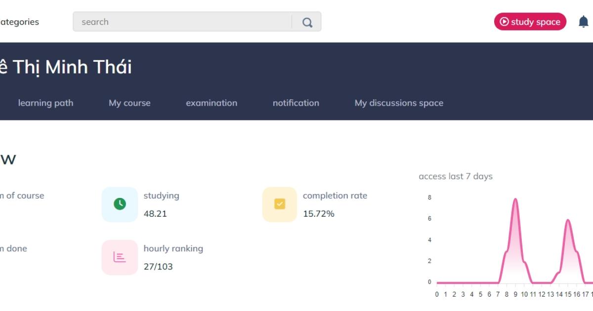Viewport: 593px width, 311px height.
Task: Click the chart peak at hour 9
Action: [x=515, y=199]
